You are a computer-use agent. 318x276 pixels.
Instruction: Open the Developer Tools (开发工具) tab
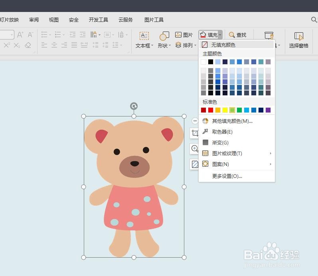point(99,20)
